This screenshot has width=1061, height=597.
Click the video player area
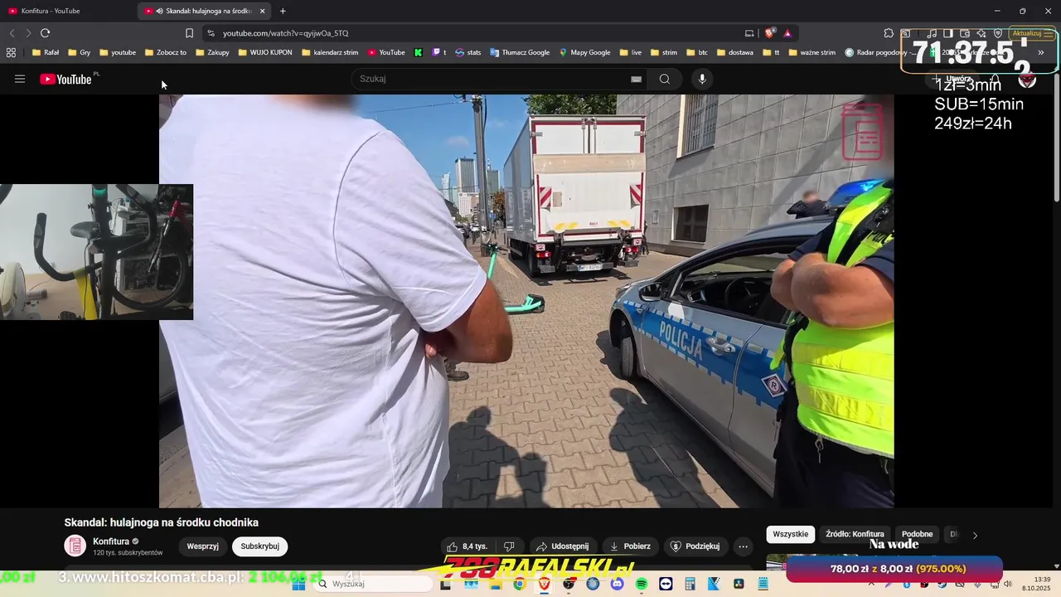tap(526, 300)
